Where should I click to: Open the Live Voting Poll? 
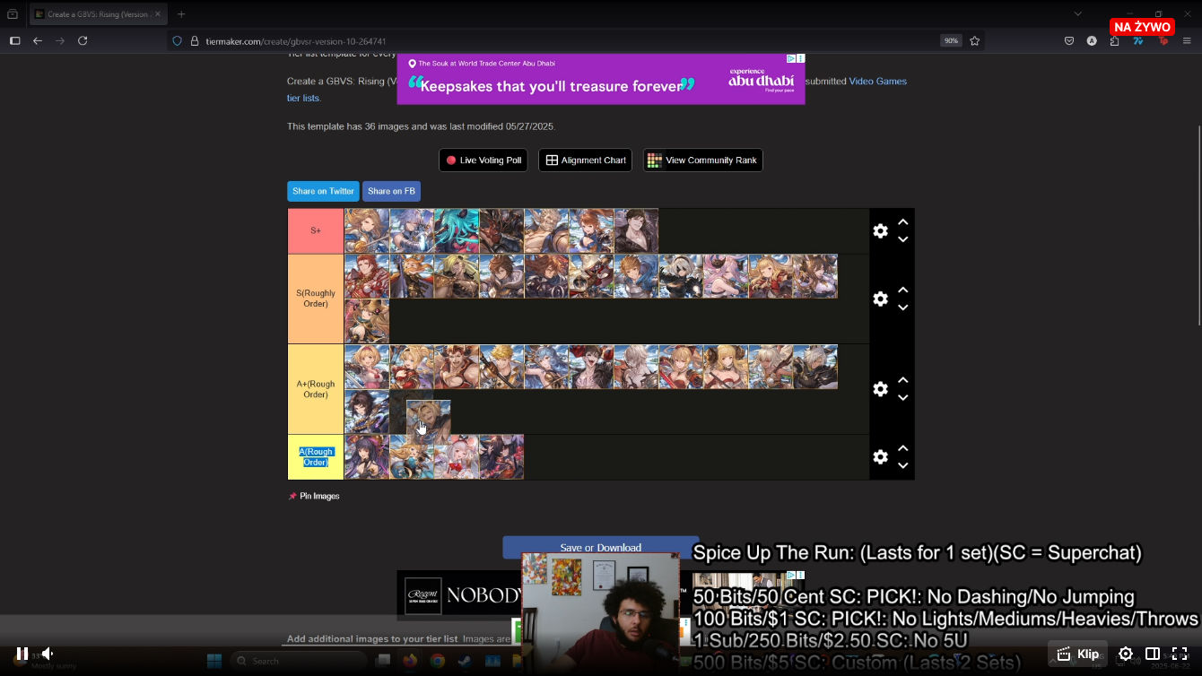tap(483, 160)
